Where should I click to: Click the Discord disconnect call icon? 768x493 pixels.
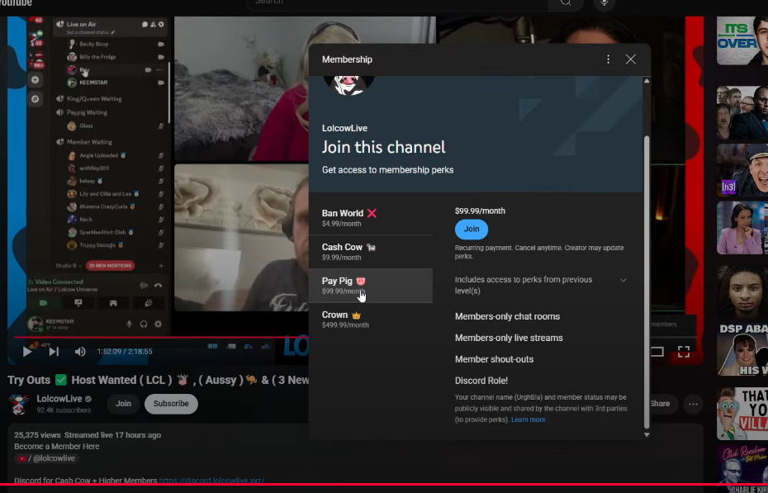click(159, 286)
